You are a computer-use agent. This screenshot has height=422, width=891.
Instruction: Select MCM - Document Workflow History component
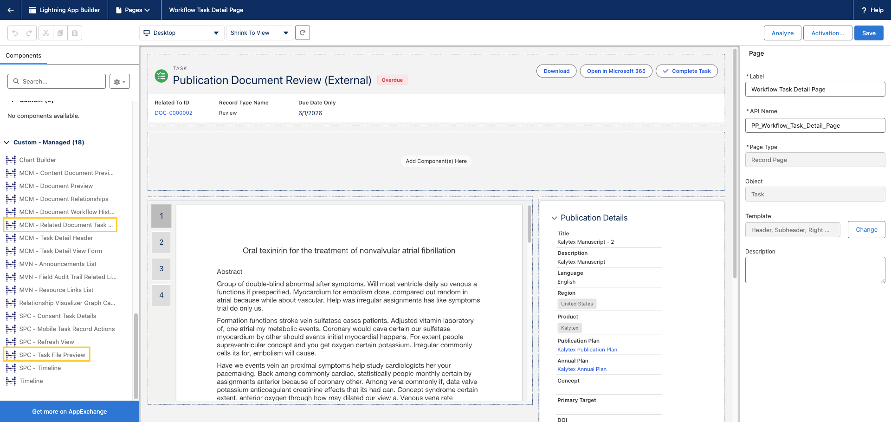pyautogui.click(x=60, y=212)
